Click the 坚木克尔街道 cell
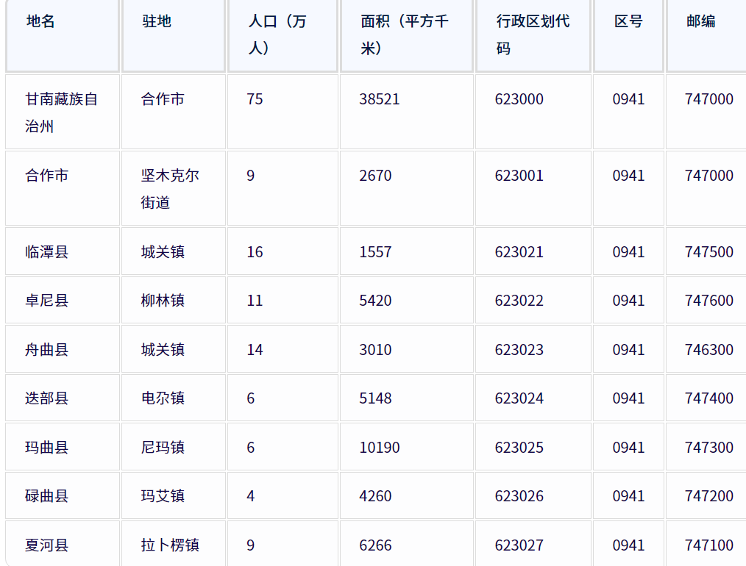This screenshot has height=566, width=746. click(173, 188)
